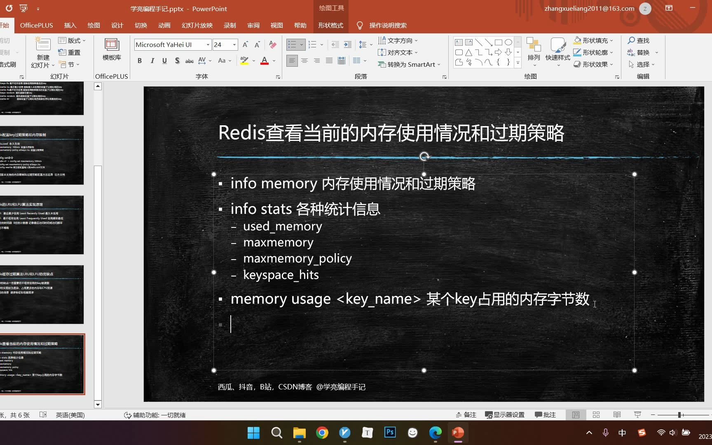Open Notes pane from status bar
Image resolution: width=712 pixels, height=445 pixels.
(x=466, y=415)
